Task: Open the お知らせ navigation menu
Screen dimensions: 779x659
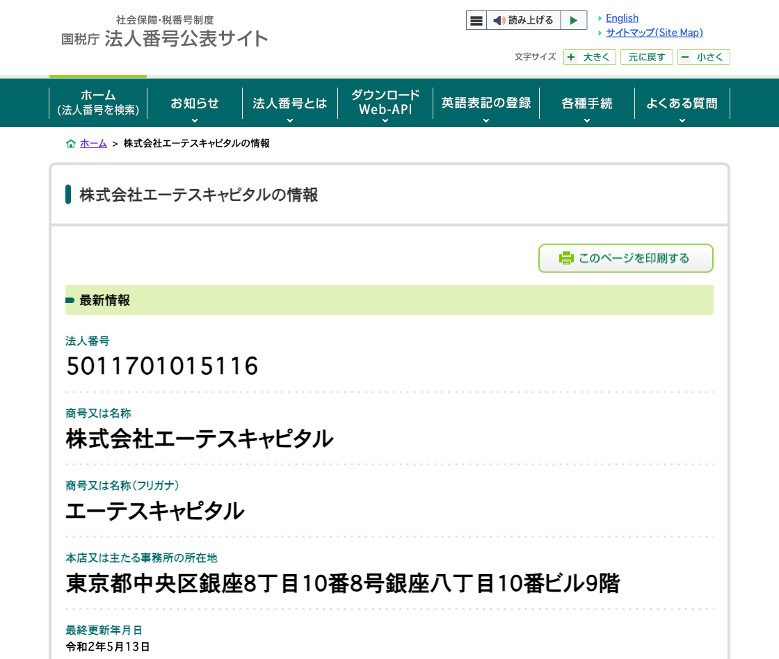Action: pyautogui.click(x=195, y=103)
